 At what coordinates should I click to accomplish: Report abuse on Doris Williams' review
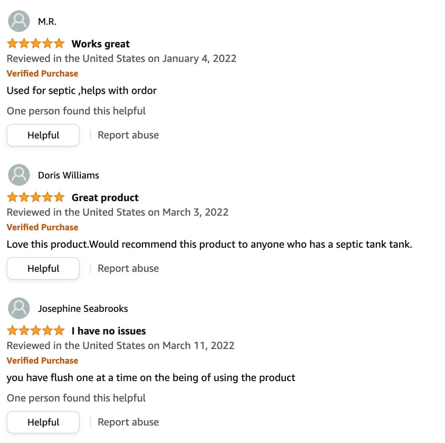(x=128, y=268)
